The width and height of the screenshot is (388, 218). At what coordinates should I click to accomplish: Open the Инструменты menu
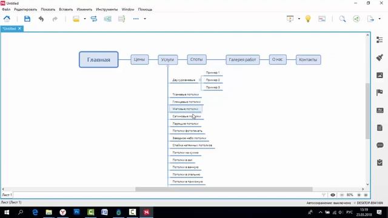tap(107, 10)
